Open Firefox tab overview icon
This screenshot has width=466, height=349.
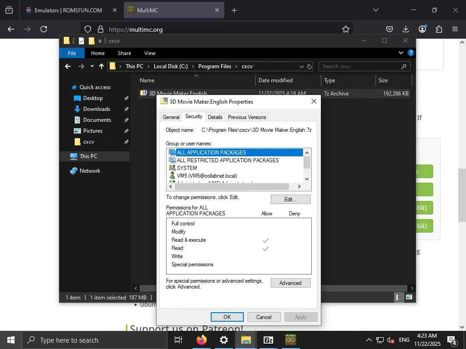pos(9,10)
